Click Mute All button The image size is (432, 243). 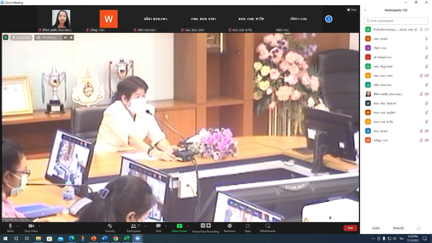398,228
